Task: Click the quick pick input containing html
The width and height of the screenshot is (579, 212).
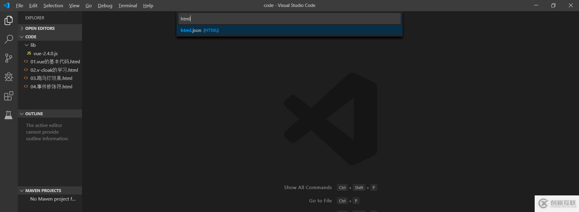Action: 289,19
